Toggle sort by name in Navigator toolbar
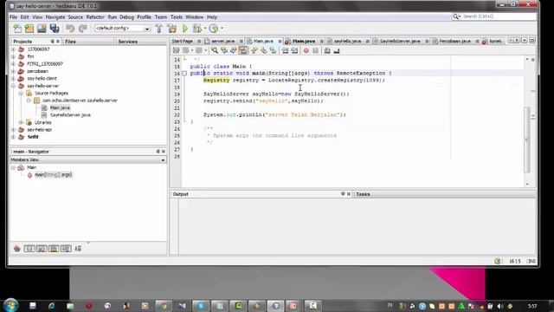554x312 pixels. point(78,249)
